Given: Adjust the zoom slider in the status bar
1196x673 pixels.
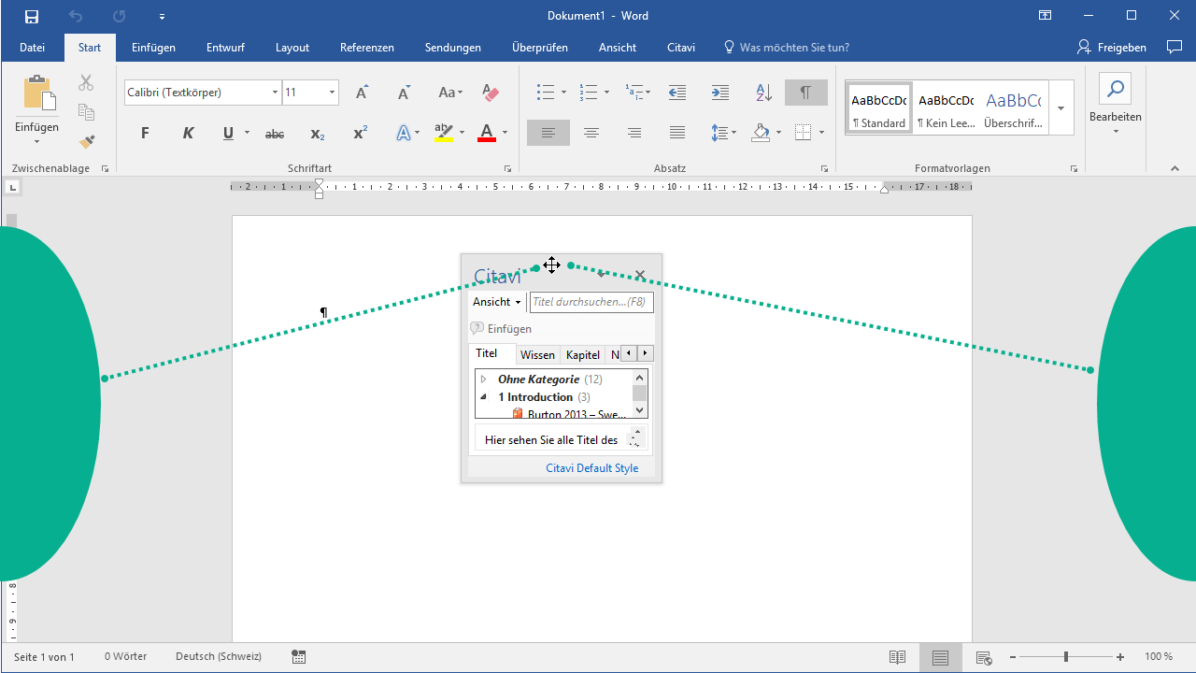Looking at the screenshot, I should click(x=1066, y=657).
